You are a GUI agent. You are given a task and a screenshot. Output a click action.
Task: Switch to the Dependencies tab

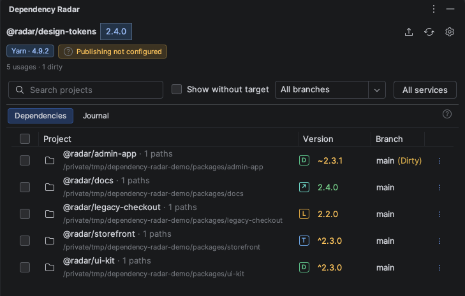pos(40,116)
